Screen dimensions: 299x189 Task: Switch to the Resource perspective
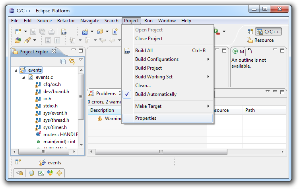pos(260,40)
